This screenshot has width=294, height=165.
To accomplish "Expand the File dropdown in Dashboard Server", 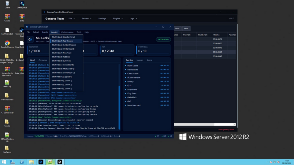I will (x=72, y=18).
